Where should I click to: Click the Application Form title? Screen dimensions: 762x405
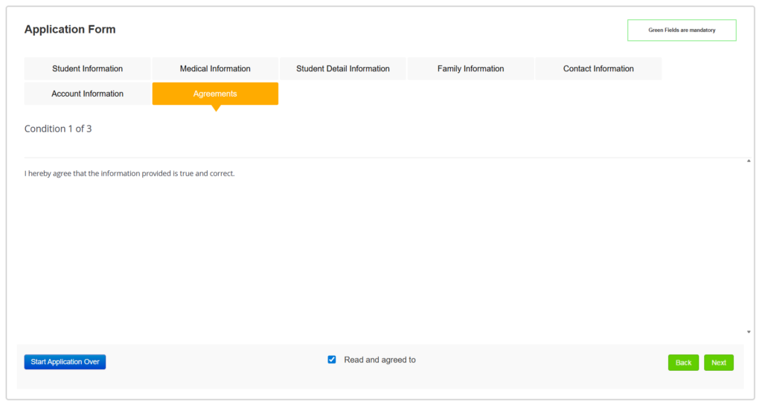tap(70, 29)
